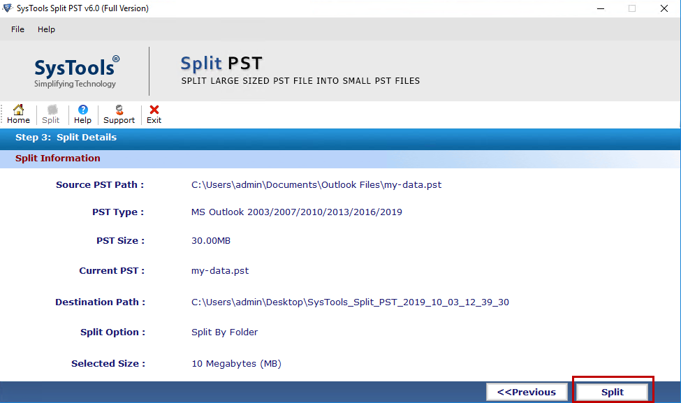Open the Help menu in menu bar

tap(46, 29)
